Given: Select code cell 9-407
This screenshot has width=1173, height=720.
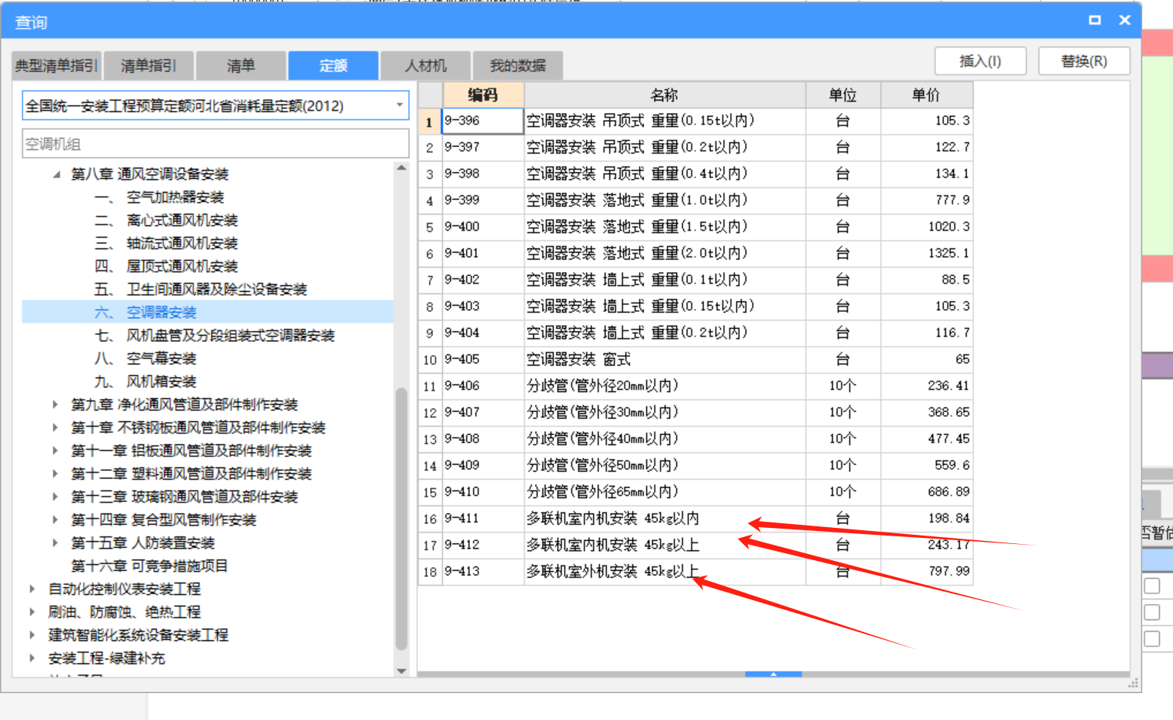Looking at the screenshot, I should 483,413.
